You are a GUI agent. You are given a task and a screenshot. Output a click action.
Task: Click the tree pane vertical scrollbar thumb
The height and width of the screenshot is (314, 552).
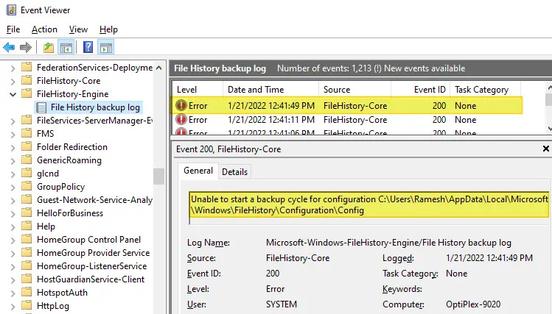(158, 176)
